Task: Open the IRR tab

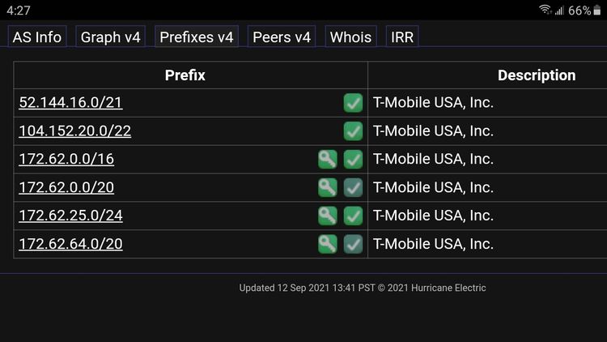Action: coord(402,36)
